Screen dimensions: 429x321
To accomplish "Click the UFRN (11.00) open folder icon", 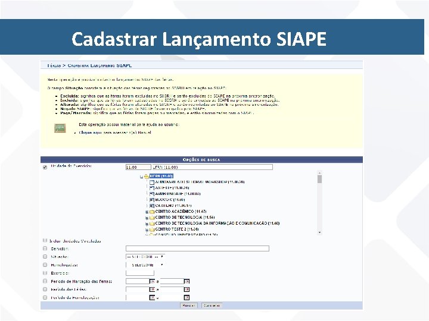I will coord(147,177).
